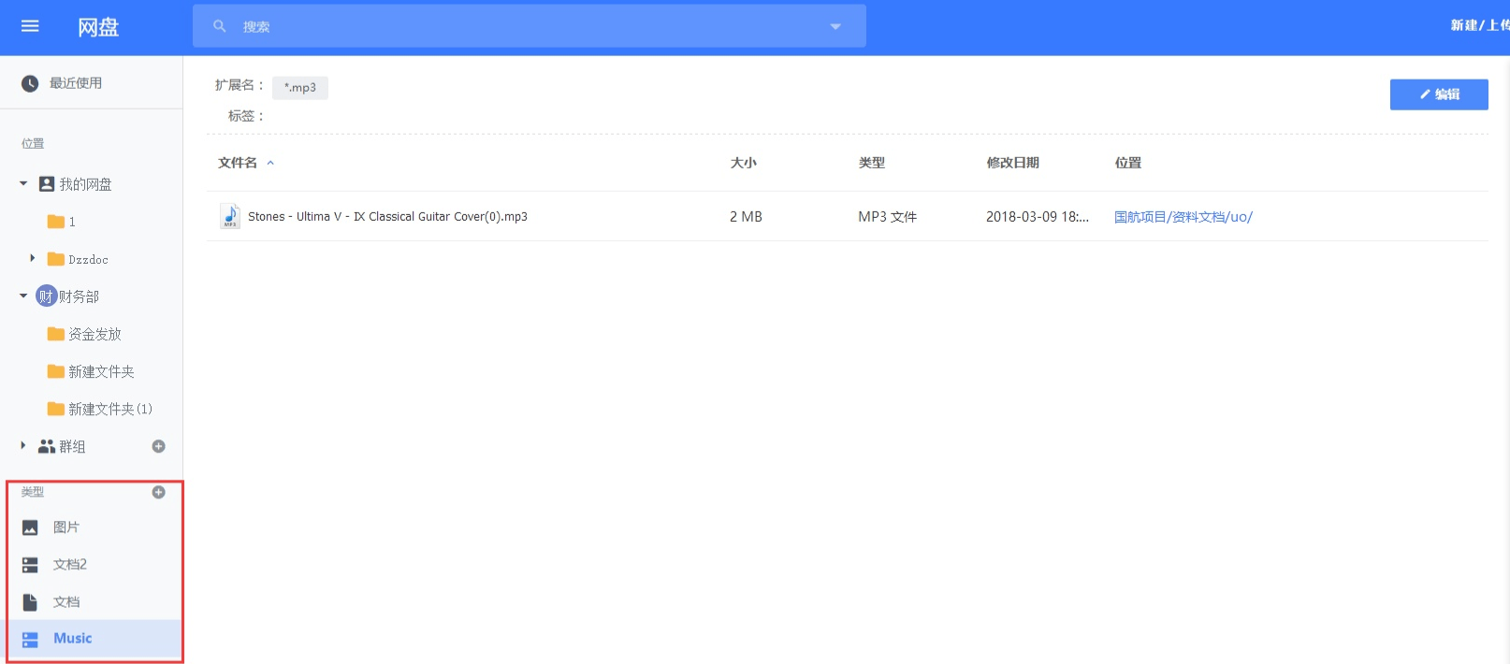Select 我的网盘 in the sidebar
The height and width of the screenshot is (664, 1510).
[x=86, y=184]
